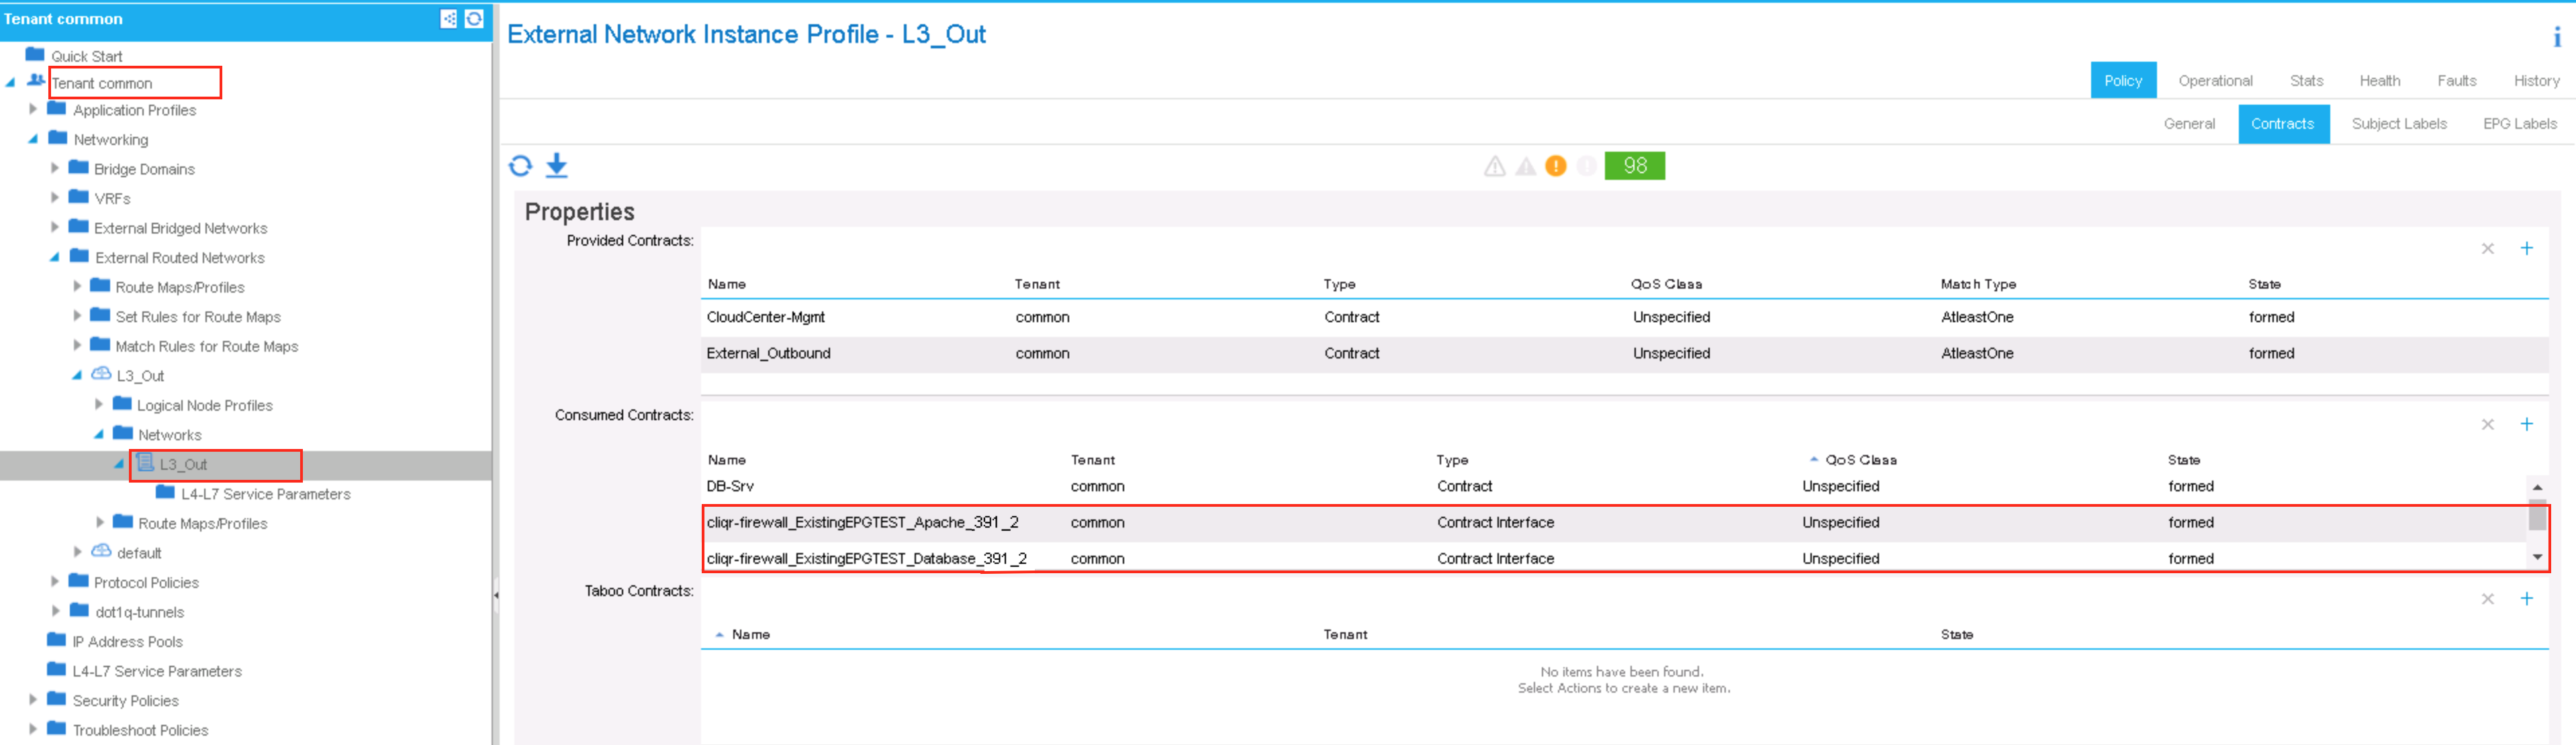Viewport: 2576px width, 745px height.
Task: Click the second icon in Tenant common header
Action: click(474, 19)
